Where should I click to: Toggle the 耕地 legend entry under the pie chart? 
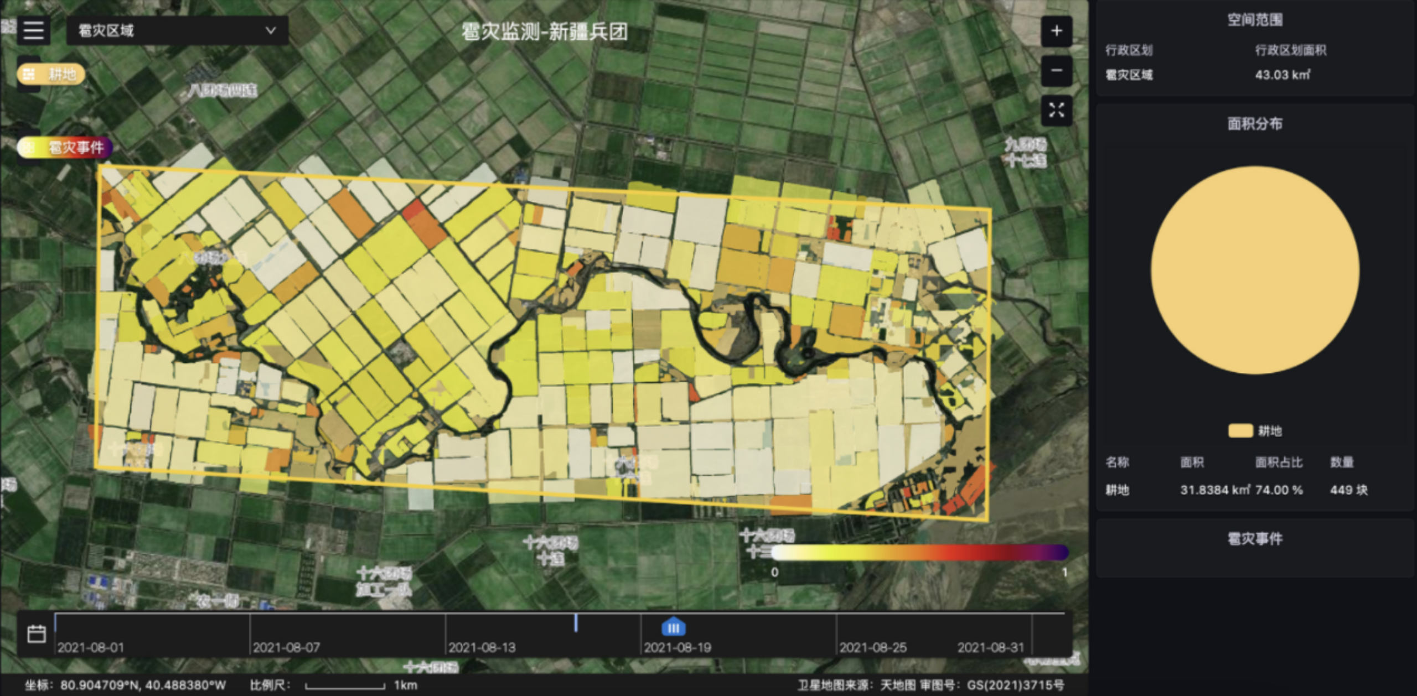coord(1255,431)
